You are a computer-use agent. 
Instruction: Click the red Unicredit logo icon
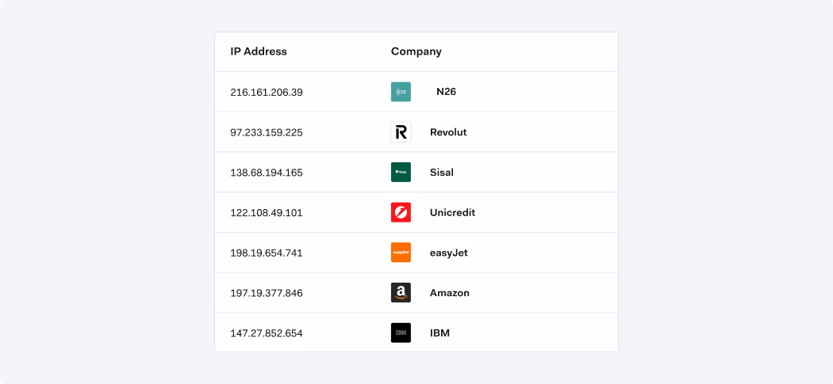[401, 213]
